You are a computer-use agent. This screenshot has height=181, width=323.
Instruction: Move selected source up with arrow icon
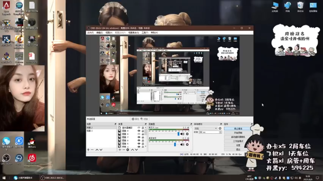132,150
